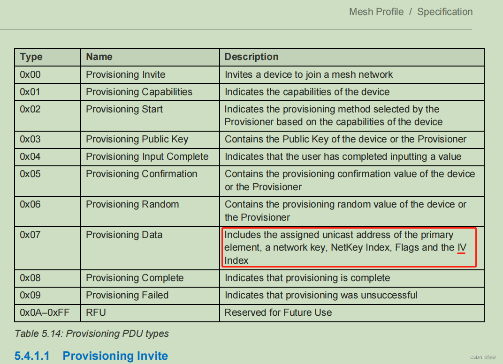503x364 pixels.
Task: Click the "Provisioning Start" table entry
Action: click(124, 109)
